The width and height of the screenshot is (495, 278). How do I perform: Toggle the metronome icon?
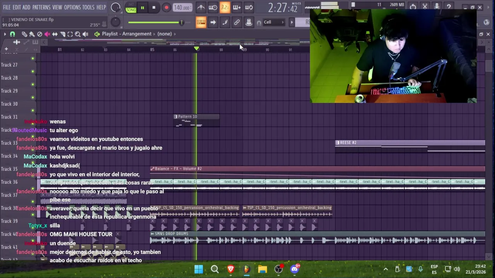pos(201,7)
